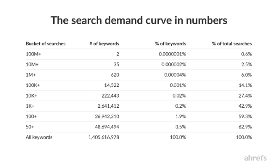The height and width of the screenshot is (165, 272).
Task: Select the 1K+ bucket row label
Action: click(30, 106)
